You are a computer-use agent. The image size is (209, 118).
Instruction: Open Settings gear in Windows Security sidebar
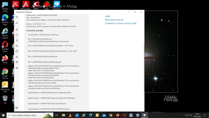[x=17, y=108]
